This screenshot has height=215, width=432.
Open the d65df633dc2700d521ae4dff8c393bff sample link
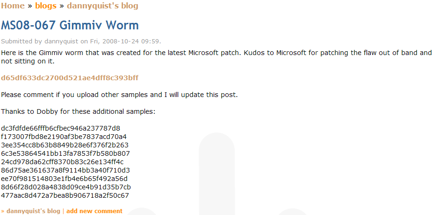coord(70,77)
